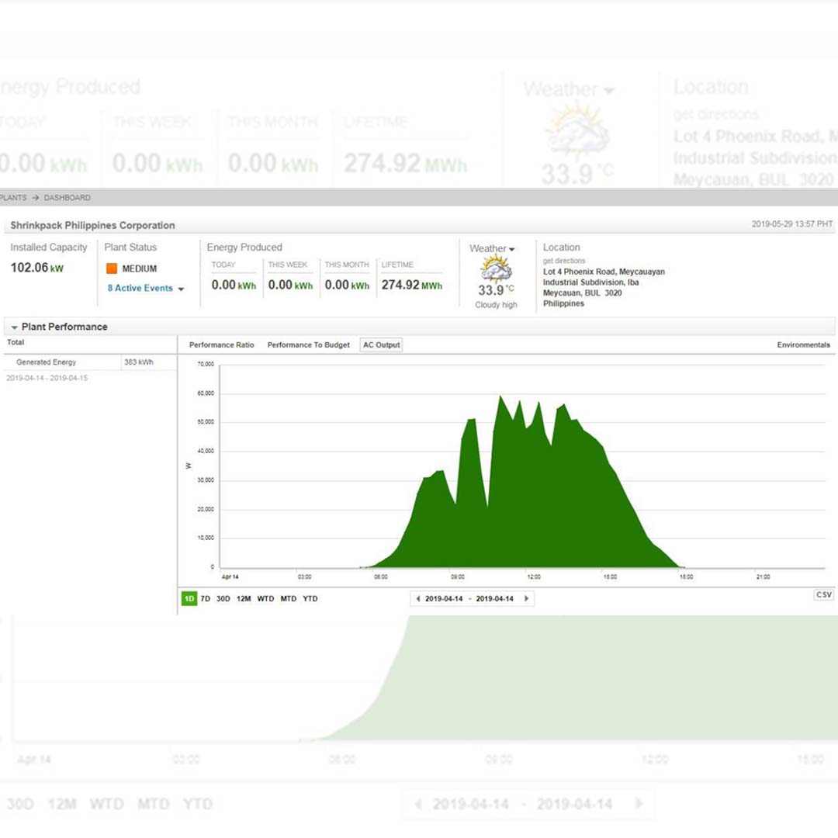Image resolution: width=838 pixels, height=838 pixels.
Task: Select the AC Output tab
Action: click(381, 345)
